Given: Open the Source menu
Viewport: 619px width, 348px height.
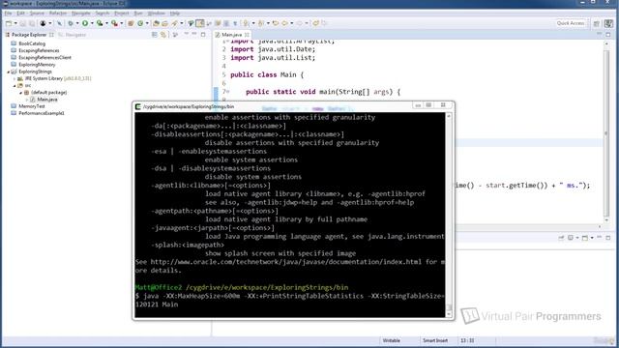Looking at the screenshot, I should (37, 13).
